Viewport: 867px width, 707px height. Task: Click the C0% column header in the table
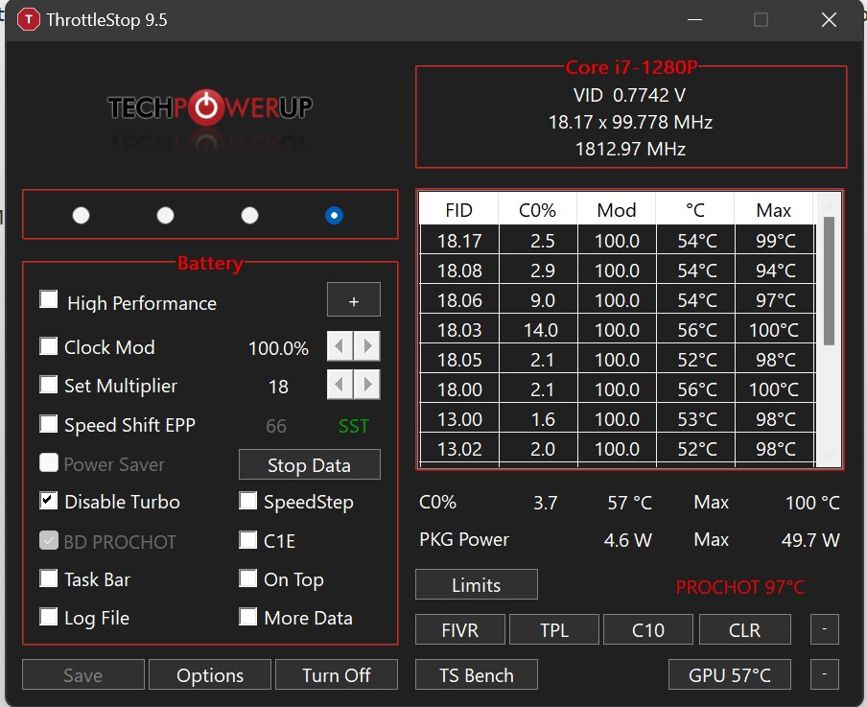click(537, 210)
